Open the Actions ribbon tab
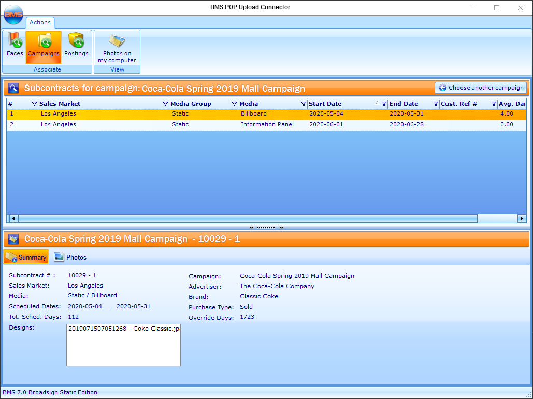This screenshot has width=533, height=399. pos(40,22)
